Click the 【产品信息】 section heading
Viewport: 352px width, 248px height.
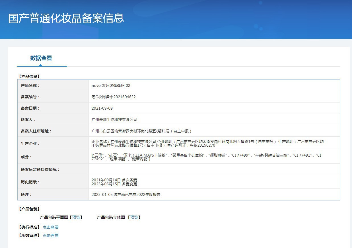[x=29, y=77]
